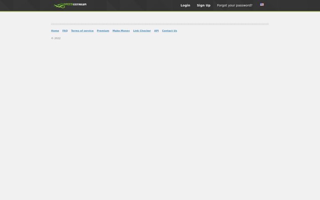320x200 pixels.
Task: Open the US flag language selector
Action: click(x=262, y=4)
